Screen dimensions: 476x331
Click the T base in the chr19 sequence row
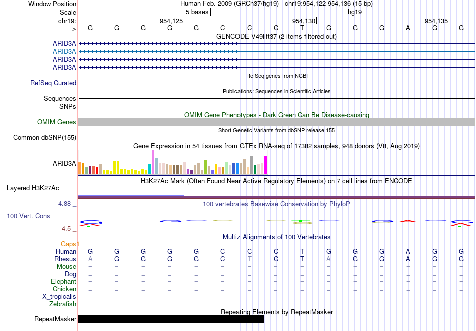pyautogui.click(x=302, y=28)
